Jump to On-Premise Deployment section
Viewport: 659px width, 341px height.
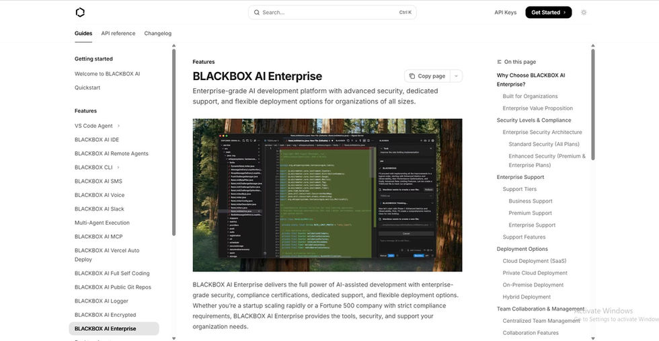[533, 285]
